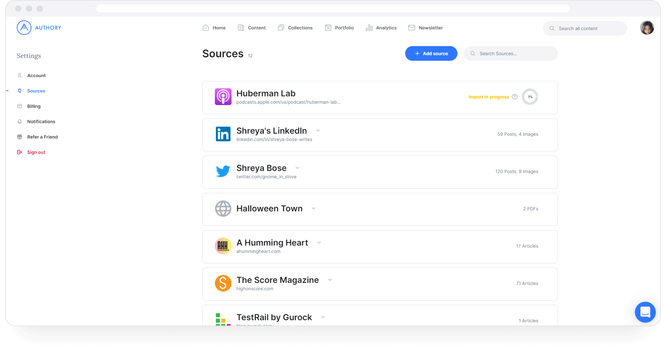Click the Account person icon in sidebar
This screenshot has width=666, height=353.
(20, 75)
